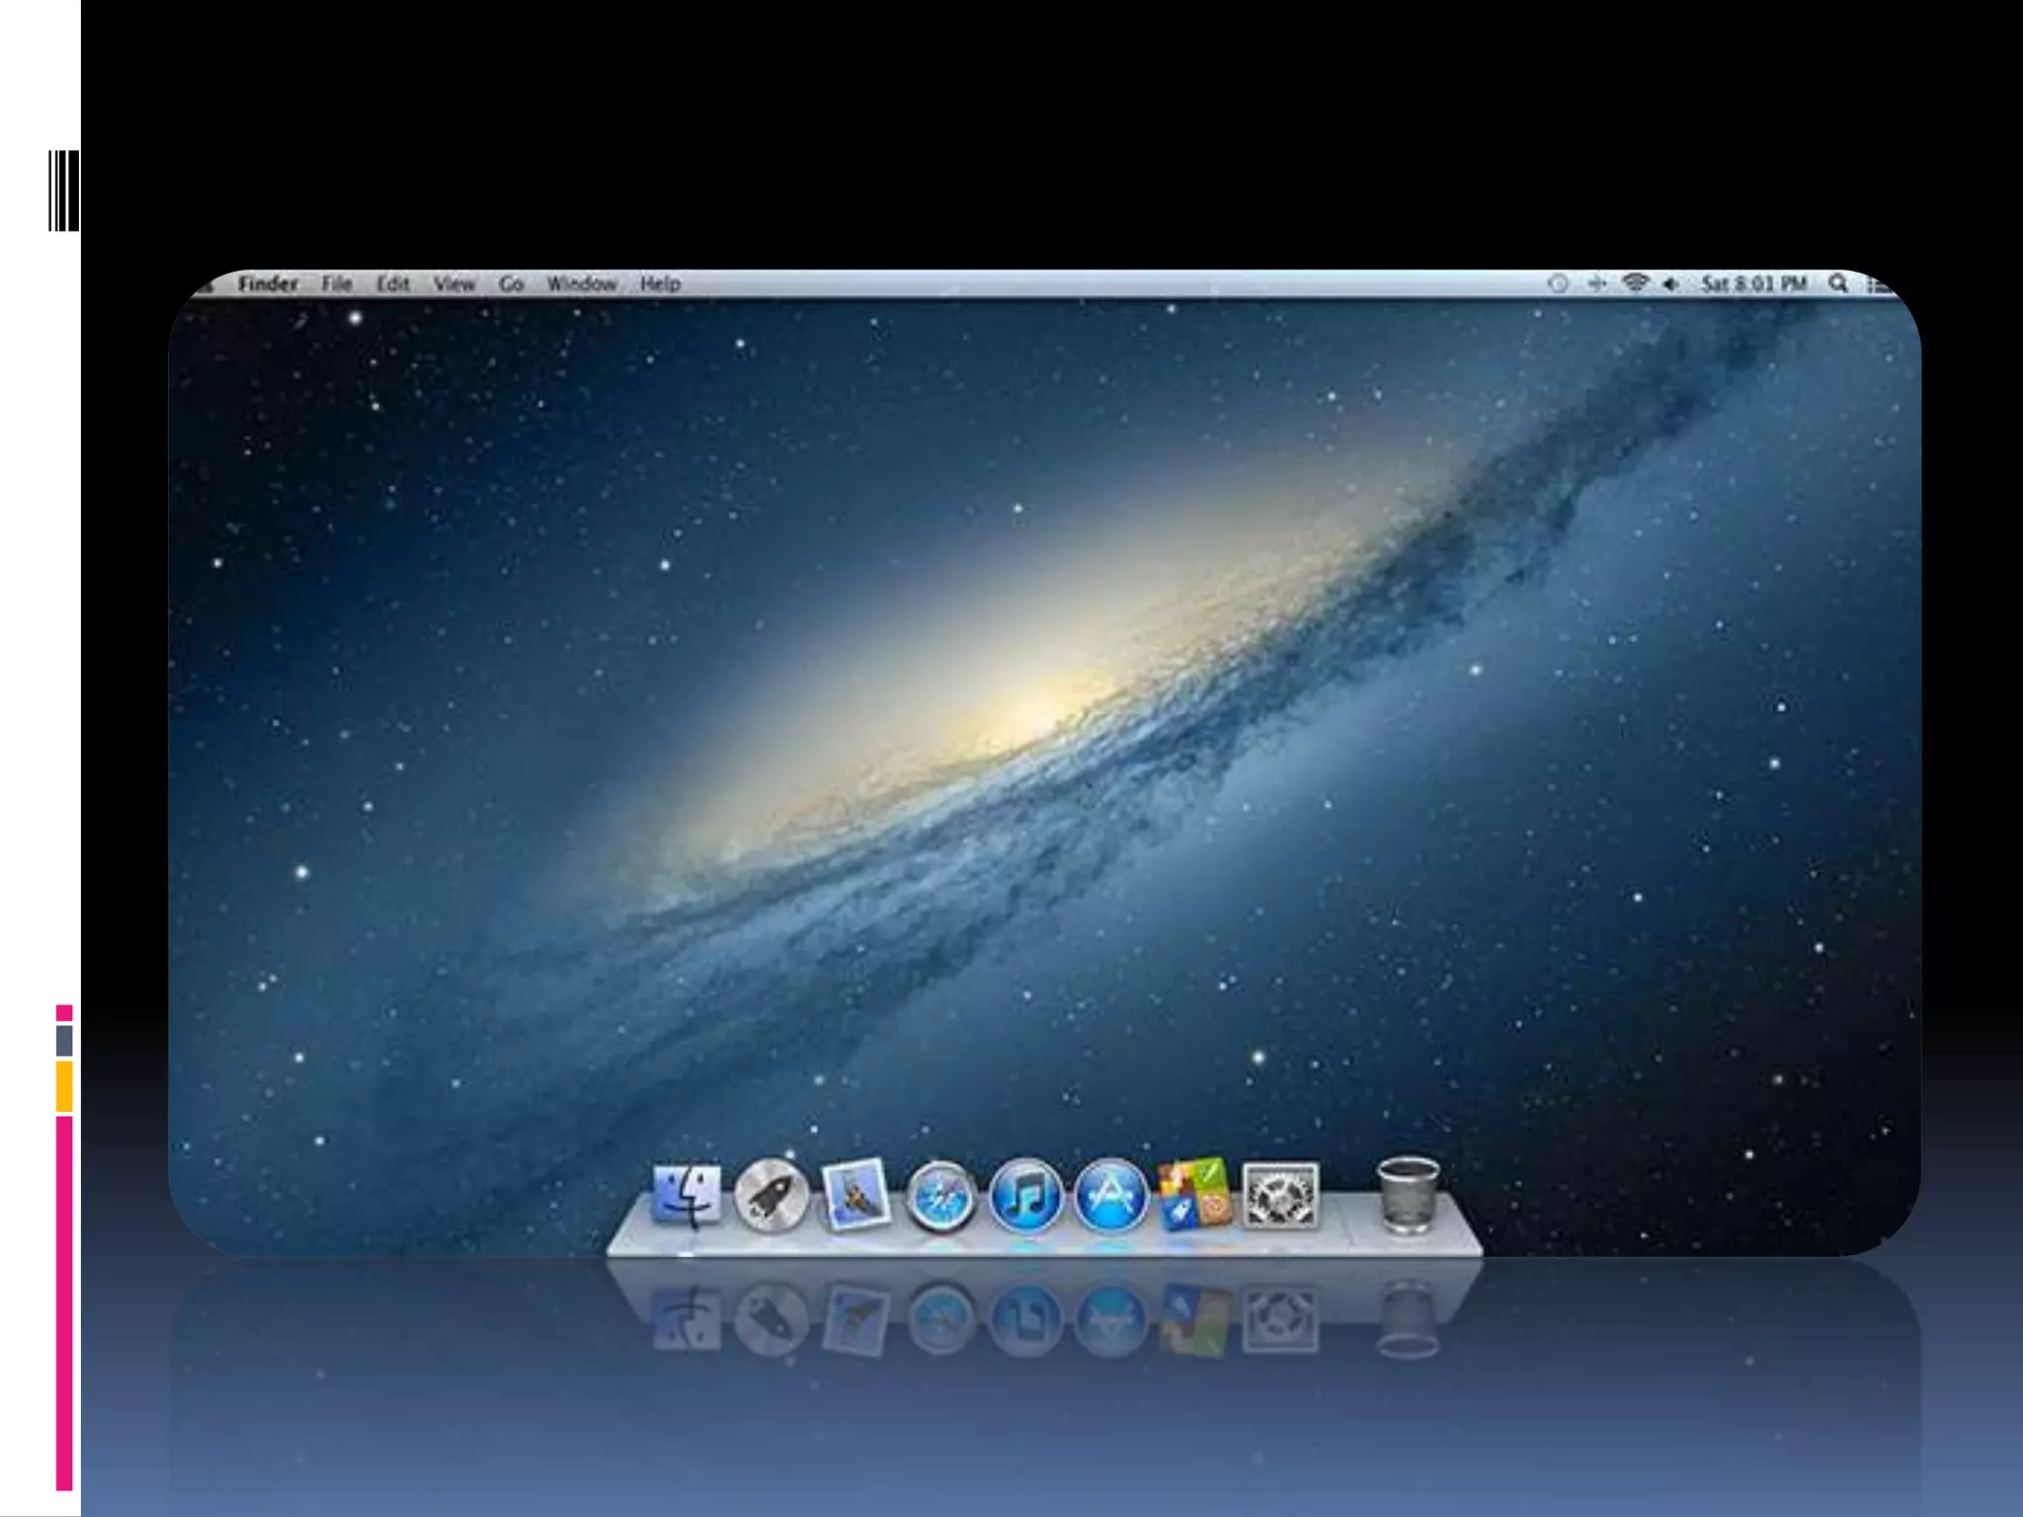Open Finder from the Dock
This screenshot has width=2023, height=1517.
click(687, 1196)
